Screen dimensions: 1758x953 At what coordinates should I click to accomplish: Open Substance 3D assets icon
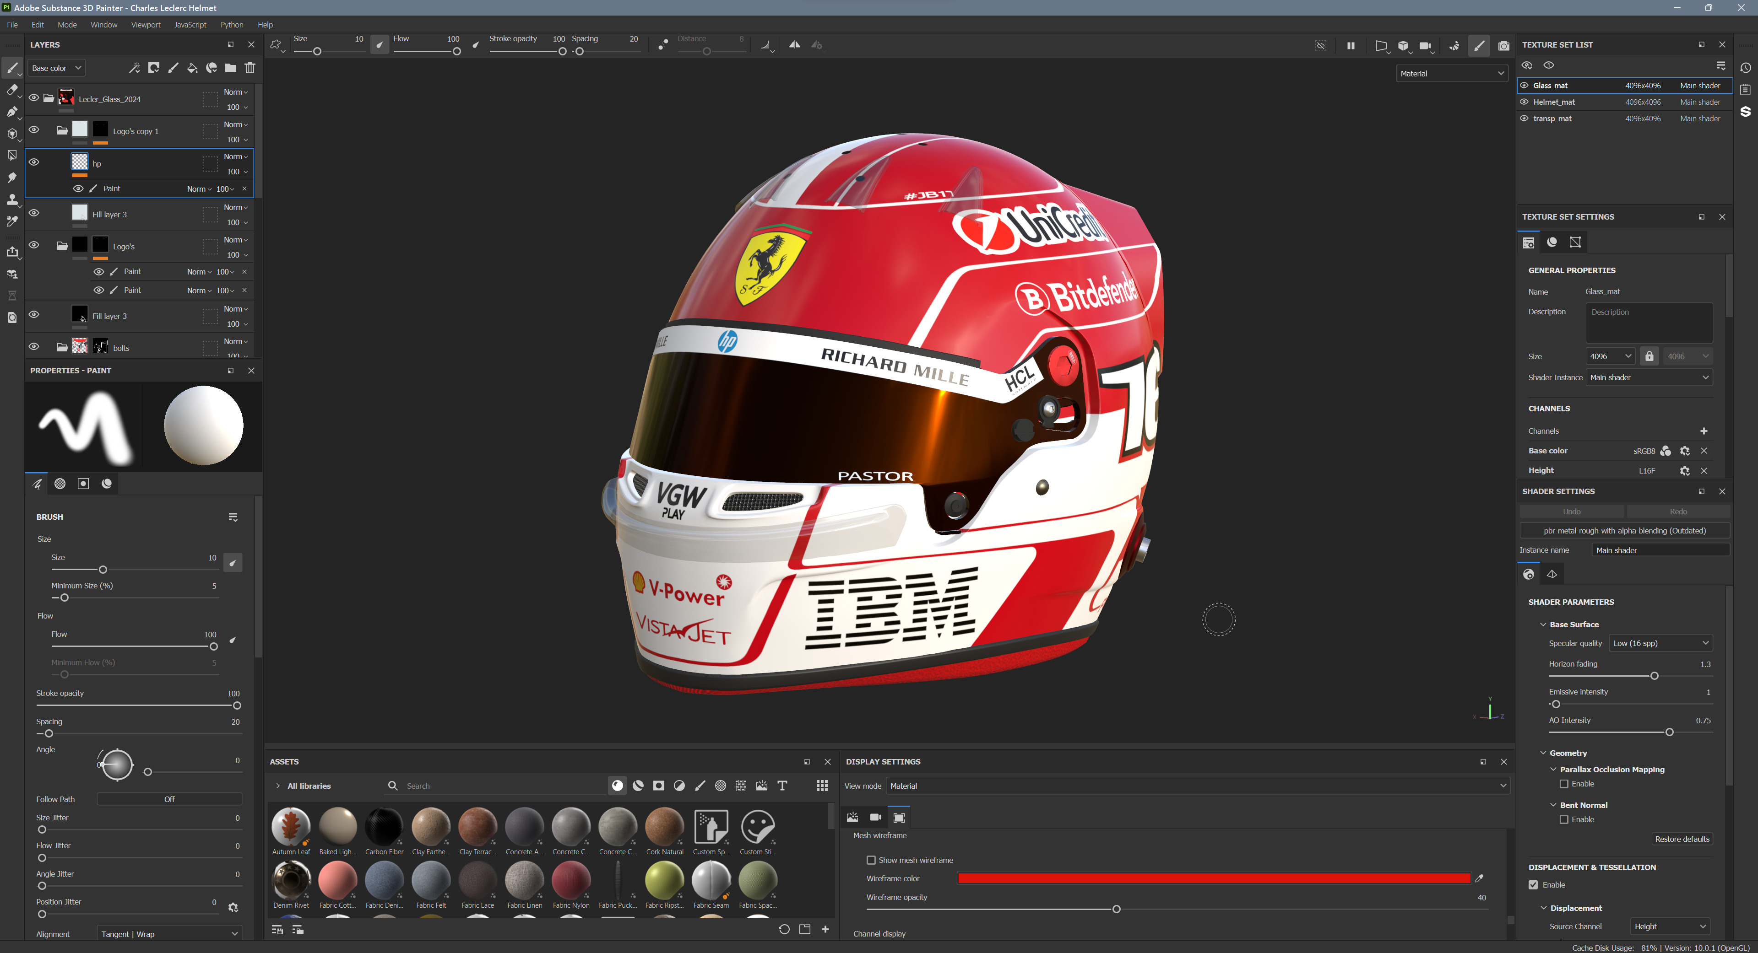pos(1745,111)
